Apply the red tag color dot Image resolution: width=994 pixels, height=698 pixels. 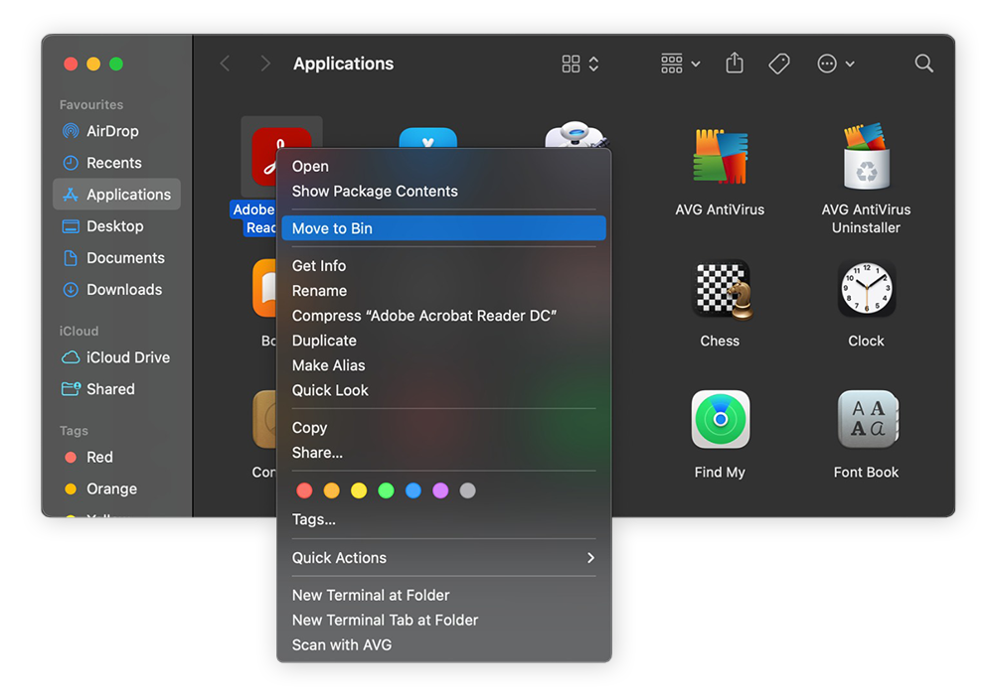(x=304, y=490)
